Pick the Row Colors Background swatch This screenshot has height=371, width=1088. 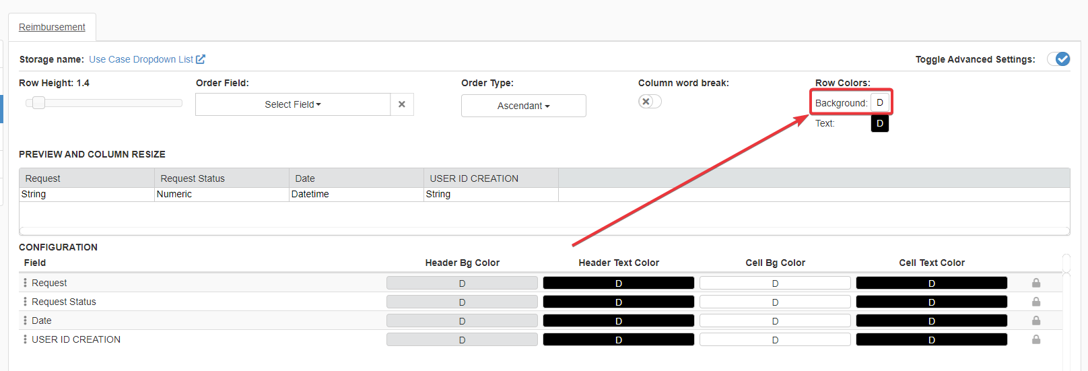pos(879,103)
